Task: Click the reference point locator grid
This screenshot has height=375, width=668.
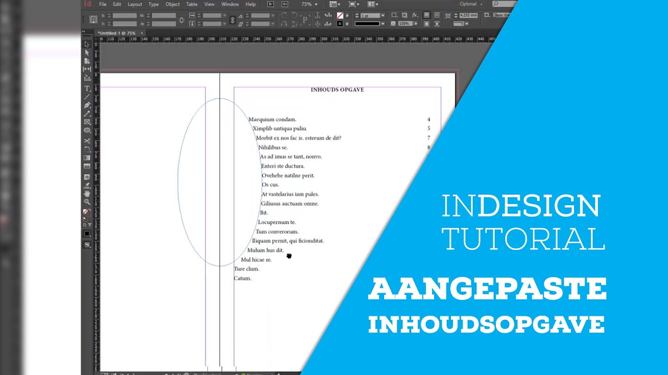Action: point(93,19)
